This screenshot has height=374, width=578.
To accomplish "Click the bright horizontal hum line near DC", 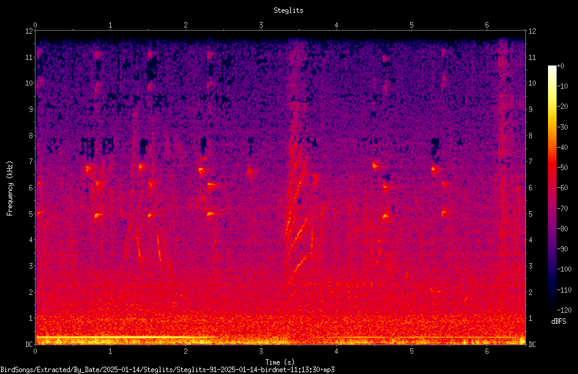I will click(126, 337).
